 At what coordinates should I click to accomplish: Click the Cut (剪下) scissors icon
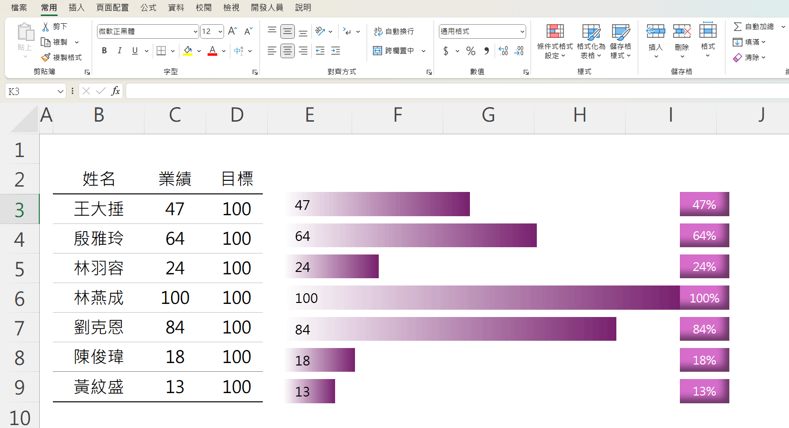(x=46, y=27)
